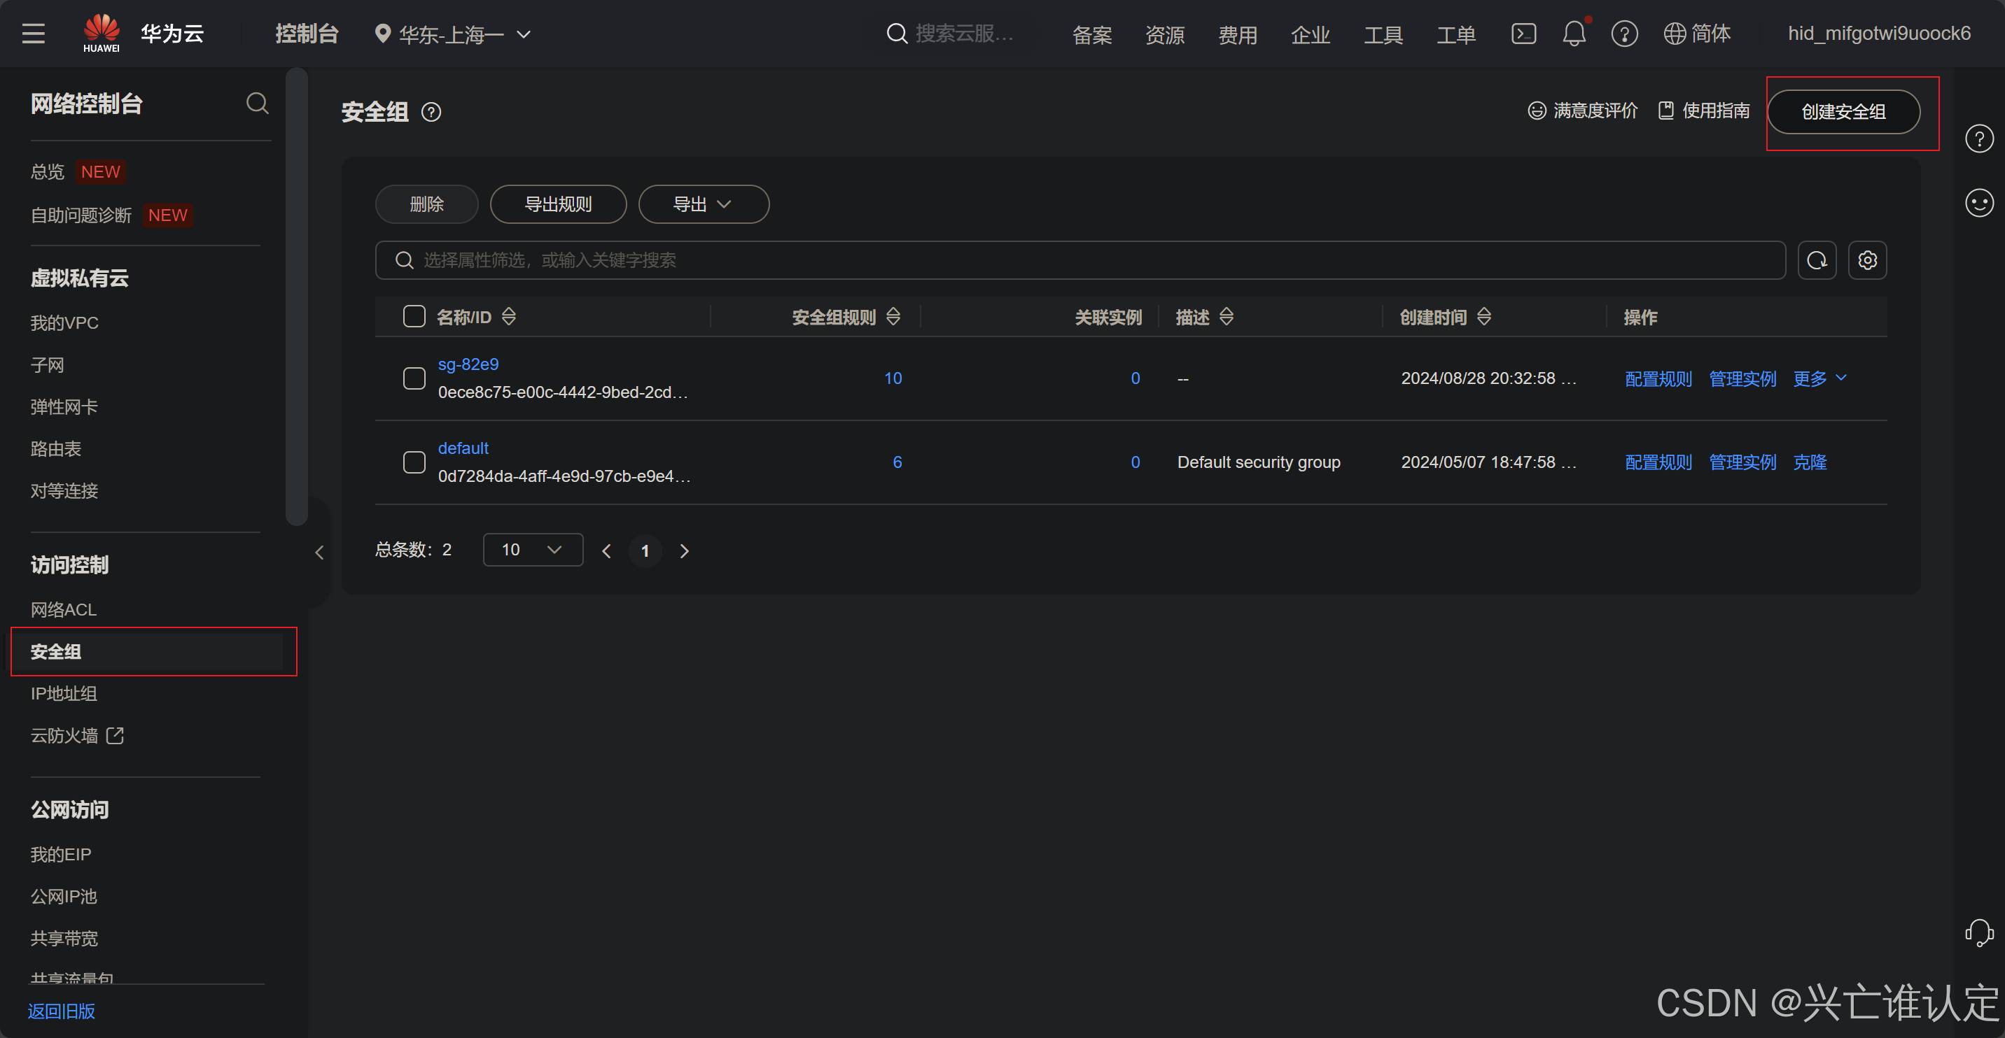The height and width of the screenshot is (1038, 2005).
Task: Open the hamburger main menu
Action: coord(34,34)
